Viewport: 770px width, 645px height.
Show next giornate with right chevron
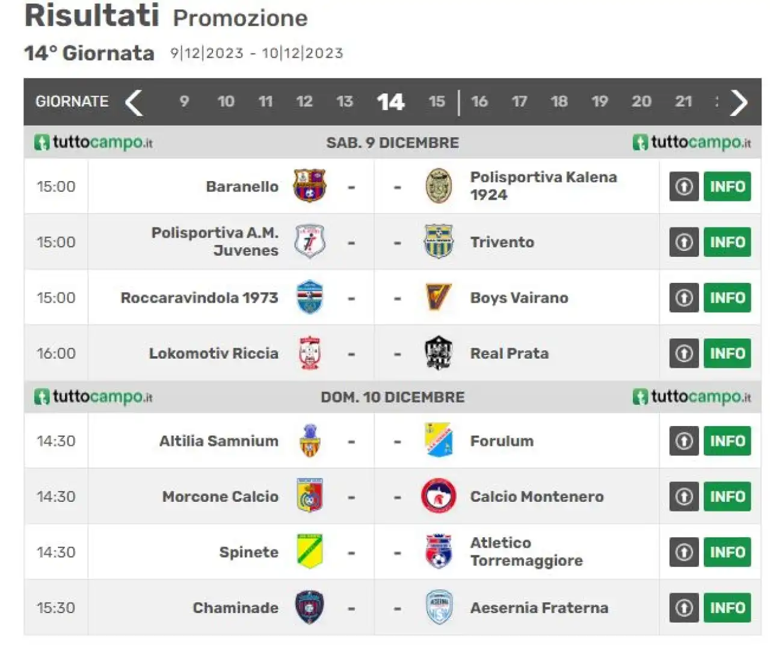click(739, 102)
